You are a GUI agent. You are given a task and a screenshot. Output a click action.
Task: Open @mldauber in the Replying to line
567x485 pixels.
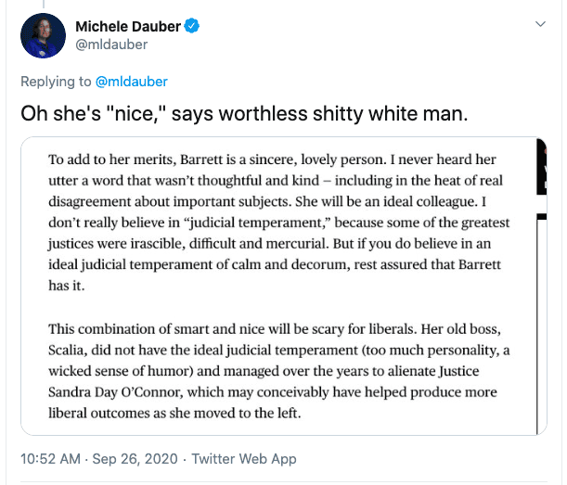(132, 82)
